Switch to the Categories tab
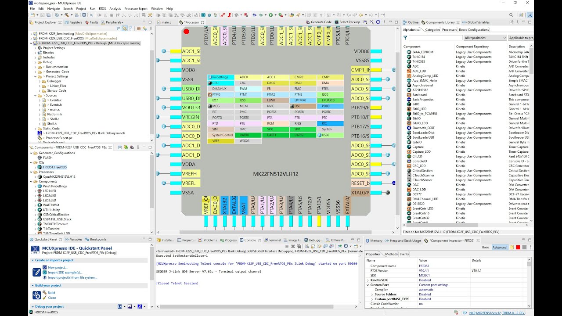The height and width of the screenshot is (316, 562). (432, 30)
